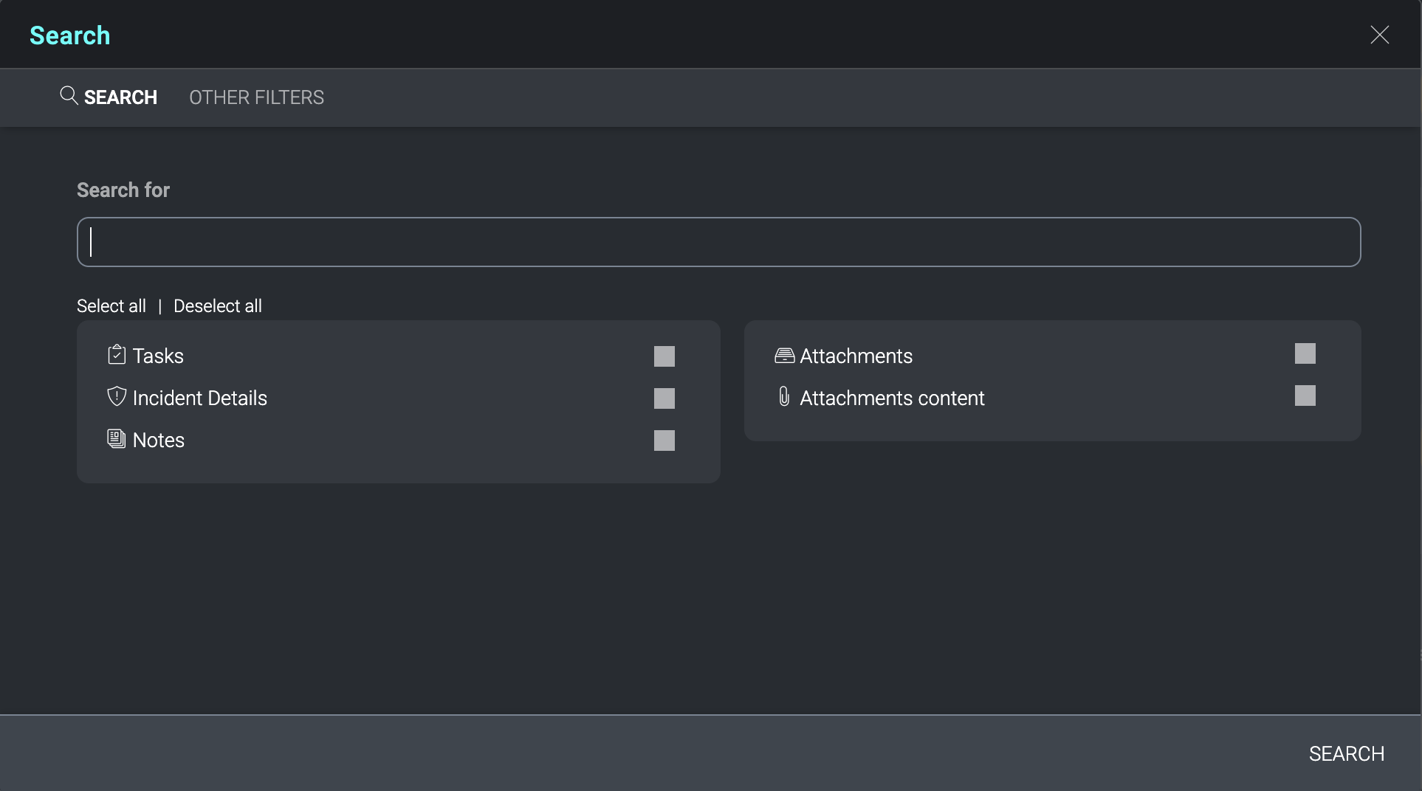The width and height of the screenshot is (1422, 791).
Task: Click the magnifying glass icon on SEARCH tab
Action: click(68, 95)
